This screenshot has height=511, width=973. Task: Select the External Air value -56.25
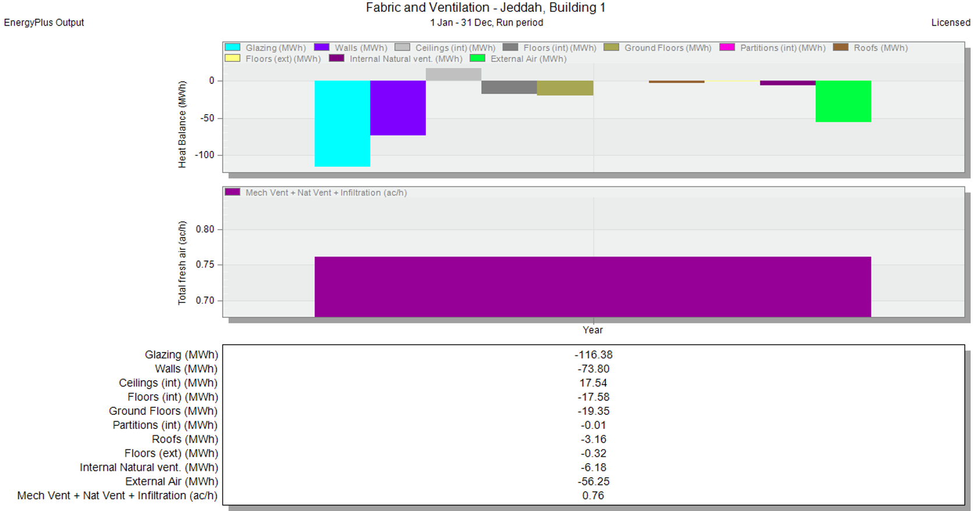click(593, 481)
